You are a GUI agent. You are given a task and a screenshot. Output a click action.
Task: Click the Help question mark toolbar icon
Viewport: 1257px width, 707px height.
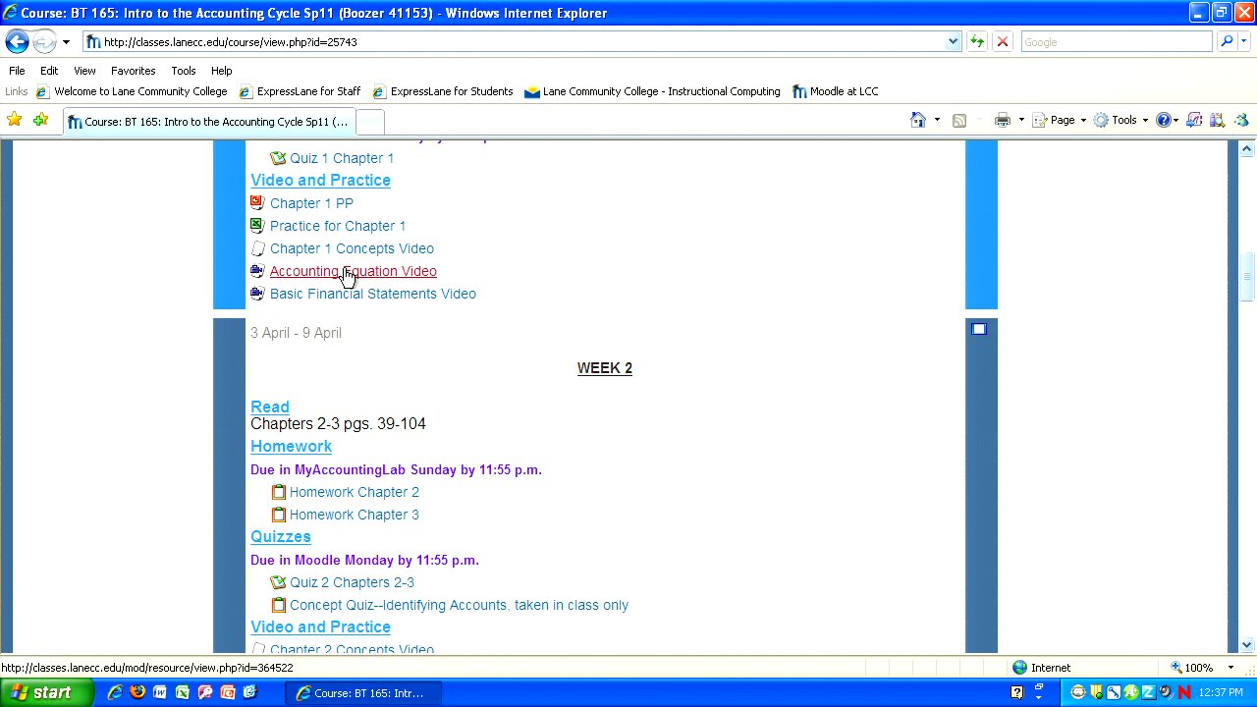1164,120
